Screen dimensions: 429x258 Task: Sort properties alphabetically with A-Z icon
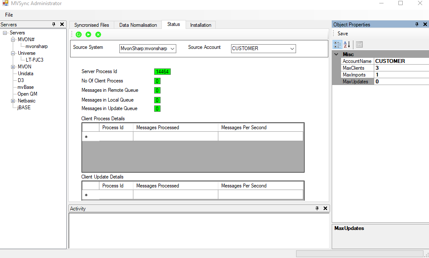click(x=347, y=44)
